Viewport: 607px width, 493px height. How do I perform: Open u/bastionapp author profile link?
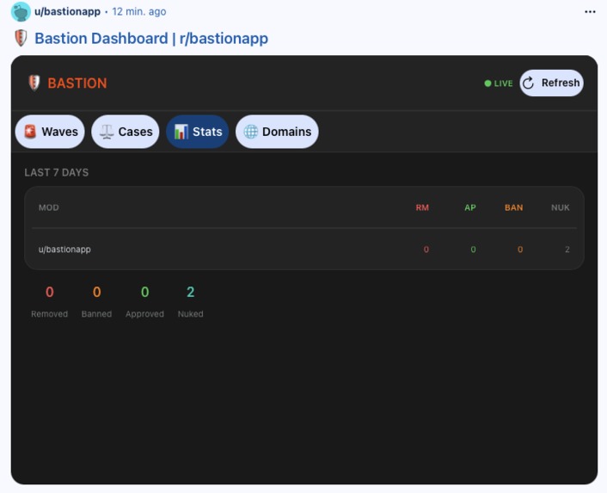[x=67, y=12]
